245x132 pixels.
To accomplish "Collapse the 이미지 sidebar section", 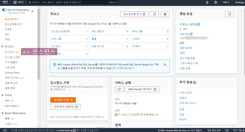I will pyautogui.click(x=3, y=95).
